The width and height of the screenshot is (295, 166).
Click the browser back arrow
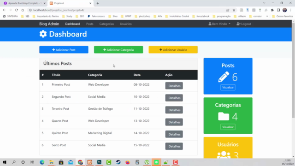[x=4, y=10]
